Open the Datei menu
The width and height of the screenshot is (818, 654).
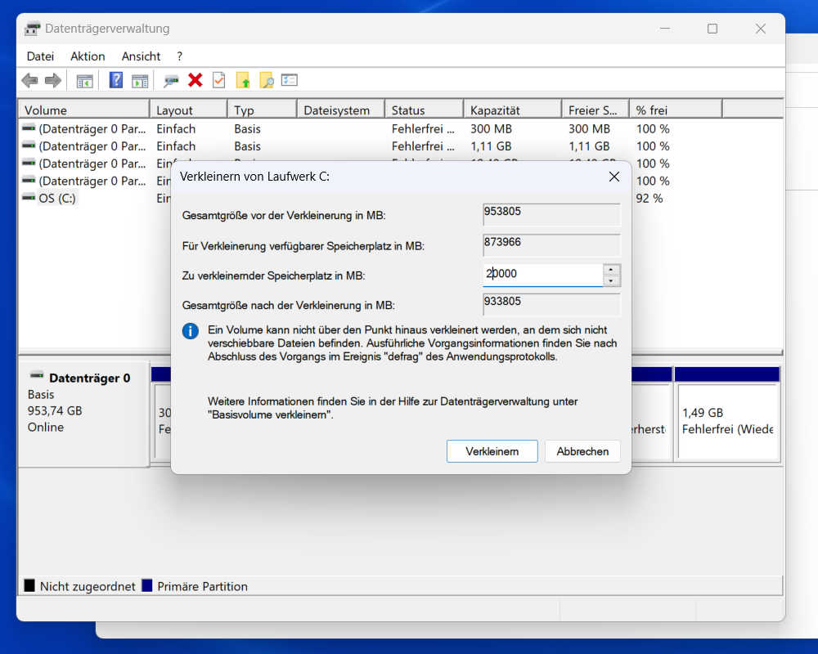pos(40,56)
